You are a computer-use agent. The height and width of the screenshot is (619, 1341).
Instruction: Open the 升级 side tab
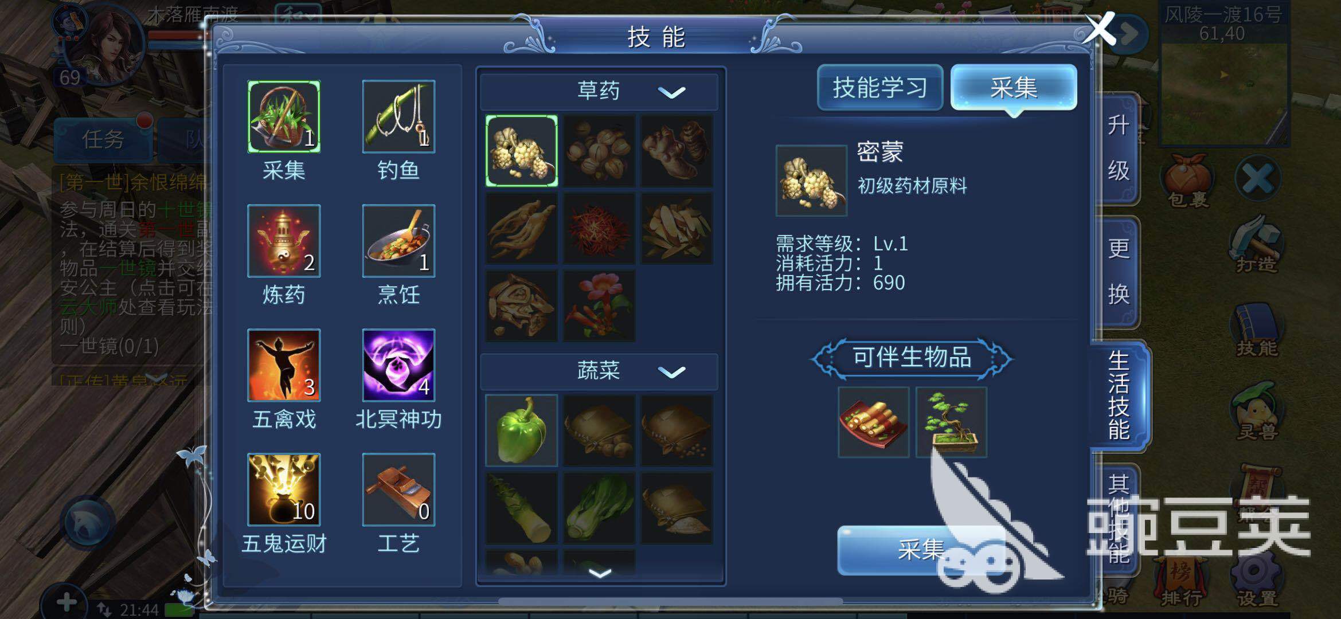[1117, 148]
